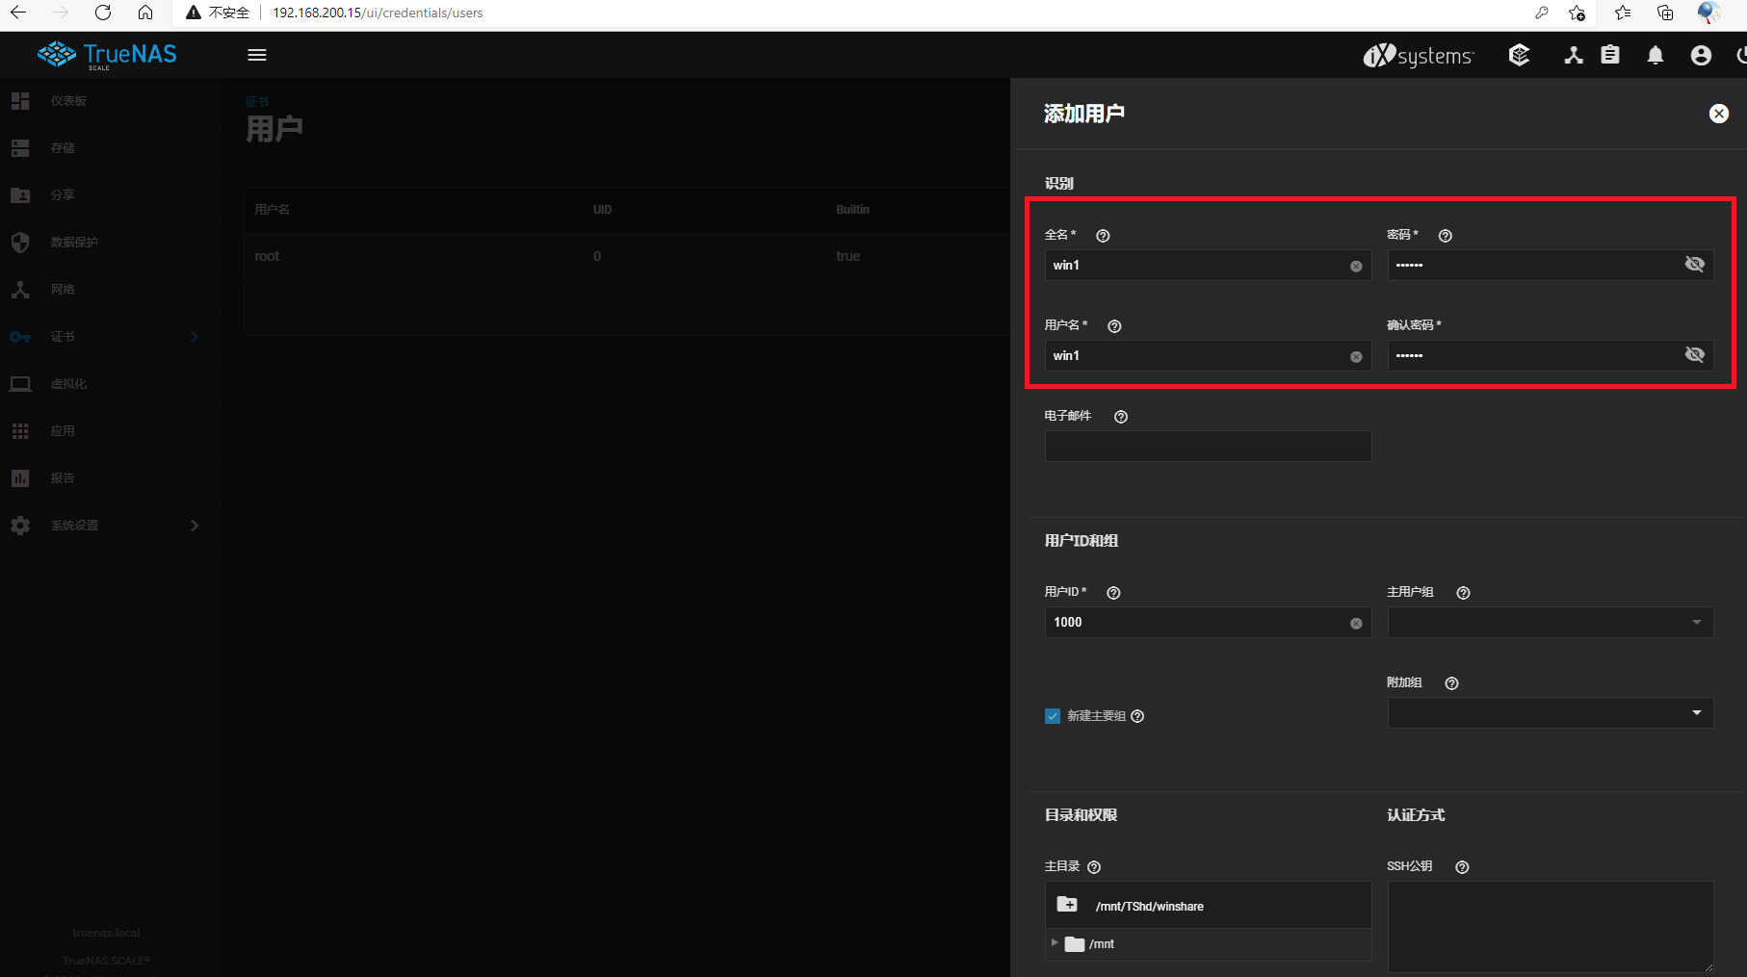Screen dimensions: 1747x977
Task: Toggle confirm password visibility eye icon
Action: pos(1695,354)
